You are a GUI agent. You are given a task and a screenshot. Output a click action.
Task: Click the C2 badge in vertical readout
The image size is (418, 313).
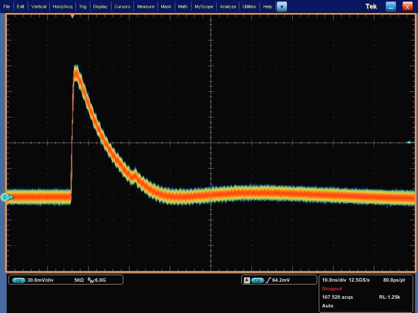pos(18,280)
